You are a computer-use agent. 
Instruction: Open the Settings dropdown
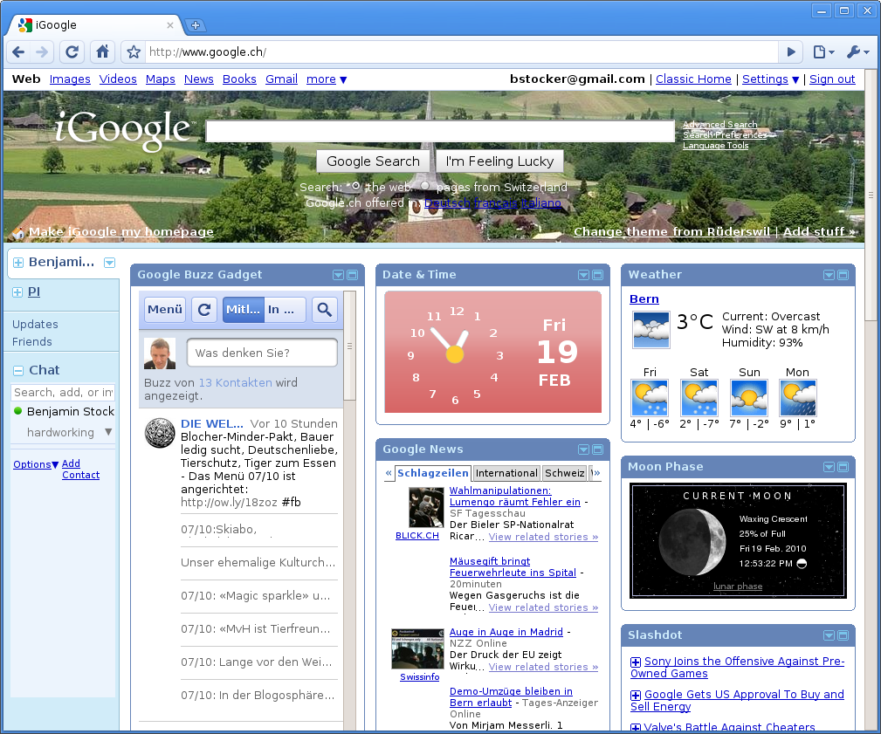click(x=771, y=79)
